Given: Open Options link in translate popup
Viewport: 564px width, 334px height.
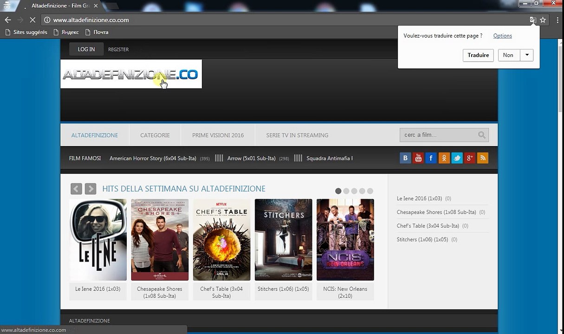Looking at the screenshot, I should coord(502,36).
